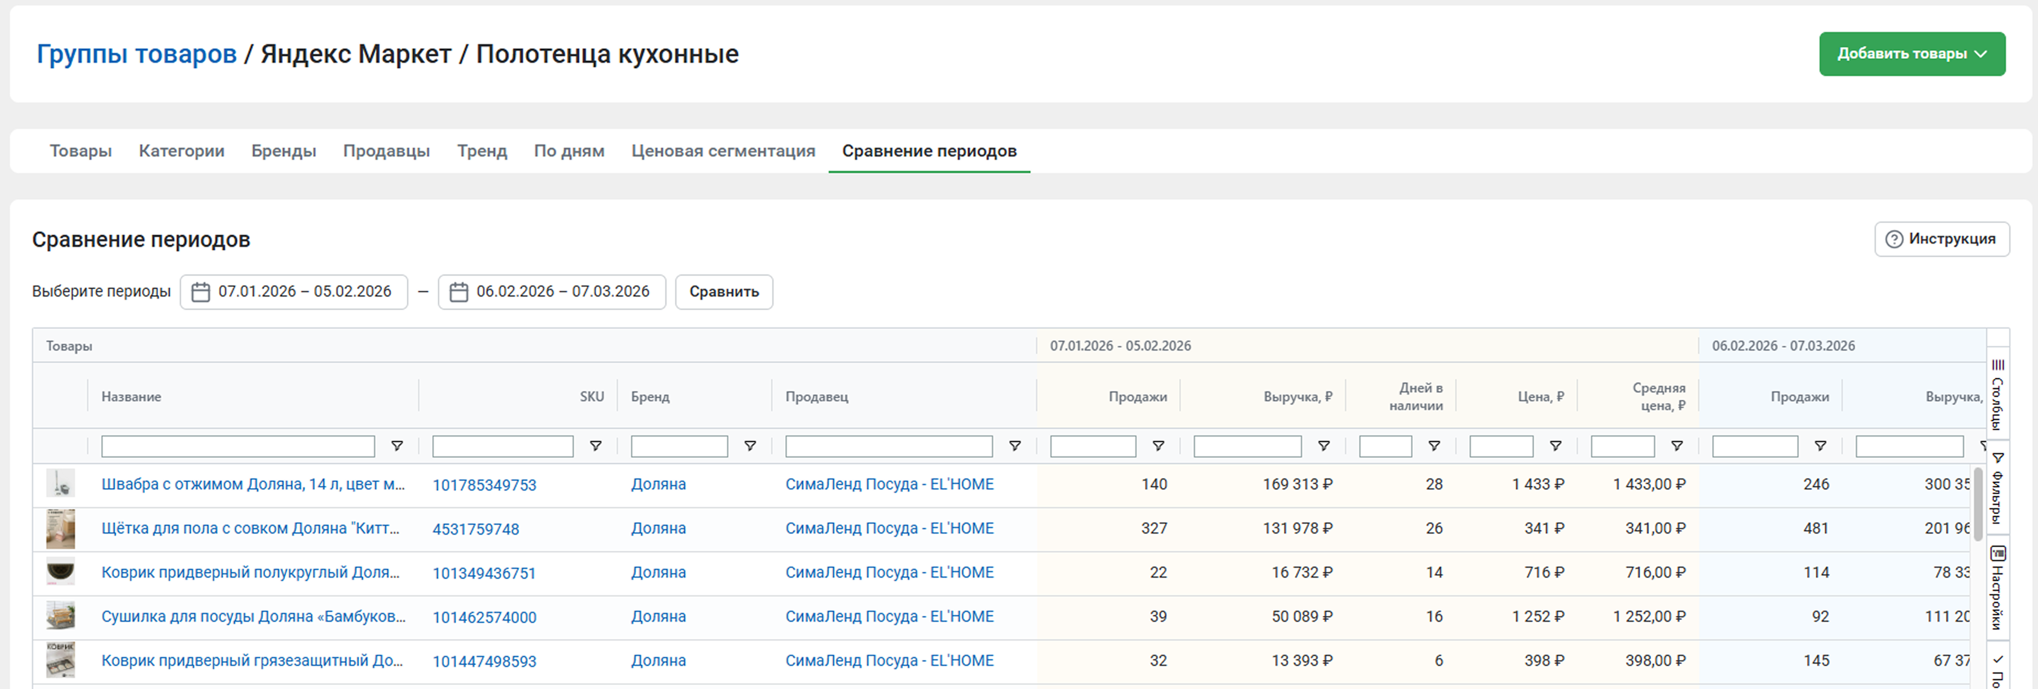Go to Группы товаров breadcrumb link
The image size is (2038, 689).
[x=136, y=53]
